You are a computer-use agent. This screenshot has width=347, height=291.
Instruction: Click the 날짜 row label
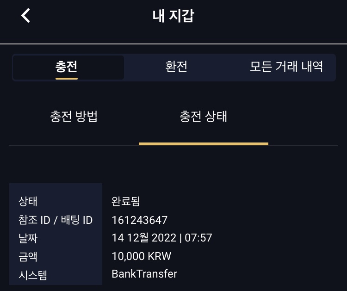(x=28, y=238)
